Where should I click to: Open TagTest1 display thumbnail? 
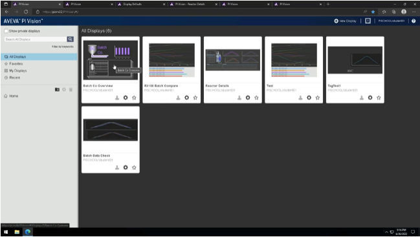pyautogui.click(x=355, y=60)
